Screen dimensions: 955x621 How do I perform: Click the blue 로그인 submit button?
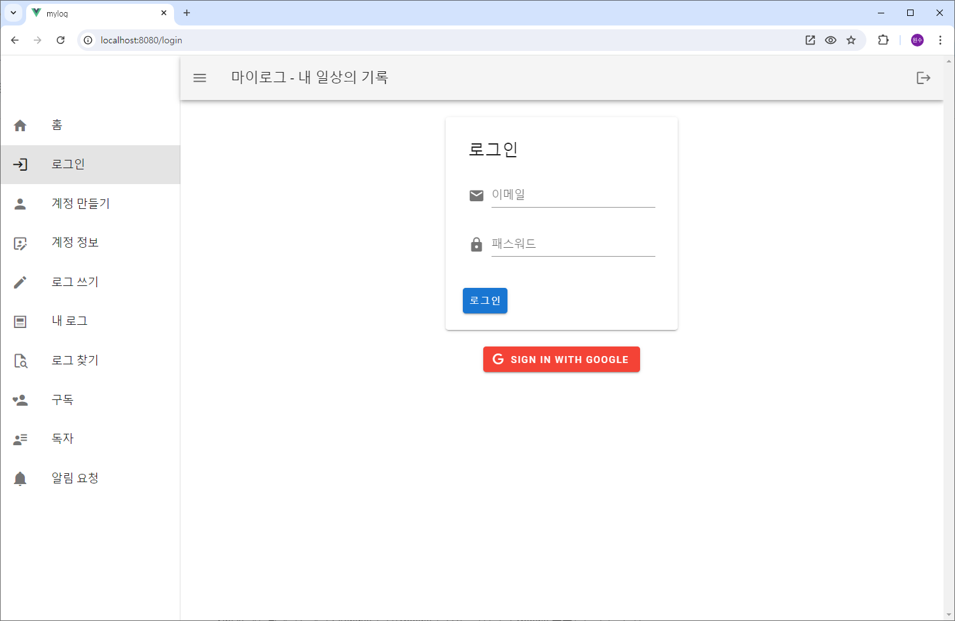[485, 300]
